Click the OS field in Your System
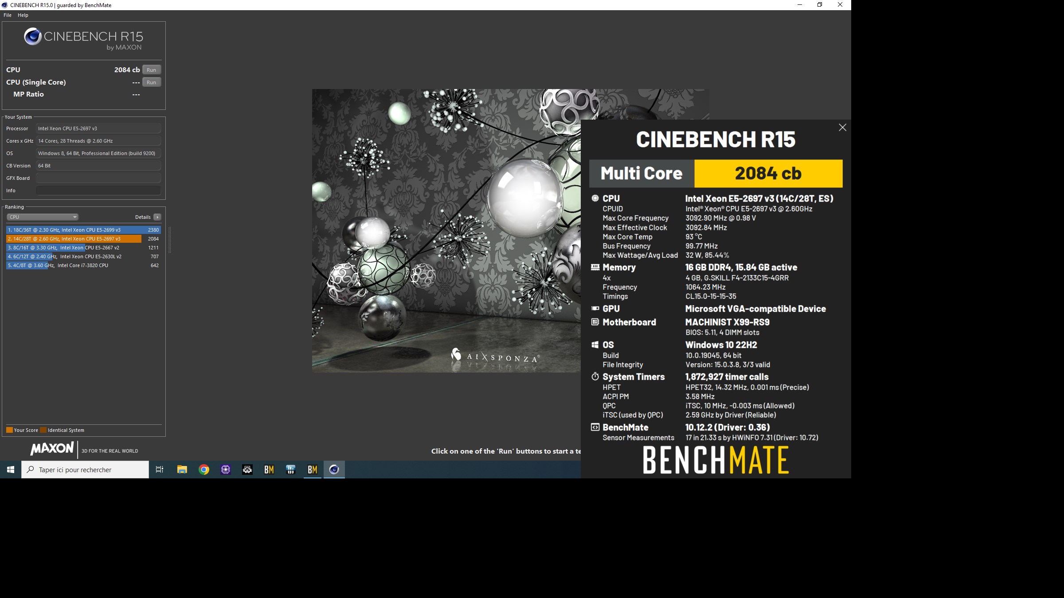The height and width of the screenshot is (598, 1064). pos(98,153)
